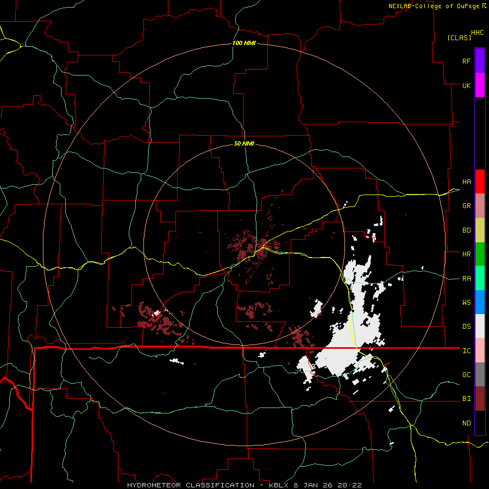Image resolution: width=489 pixels, height=489 pixels.
Task: Click the HR green legend swatch
Action: click(480, 254)
